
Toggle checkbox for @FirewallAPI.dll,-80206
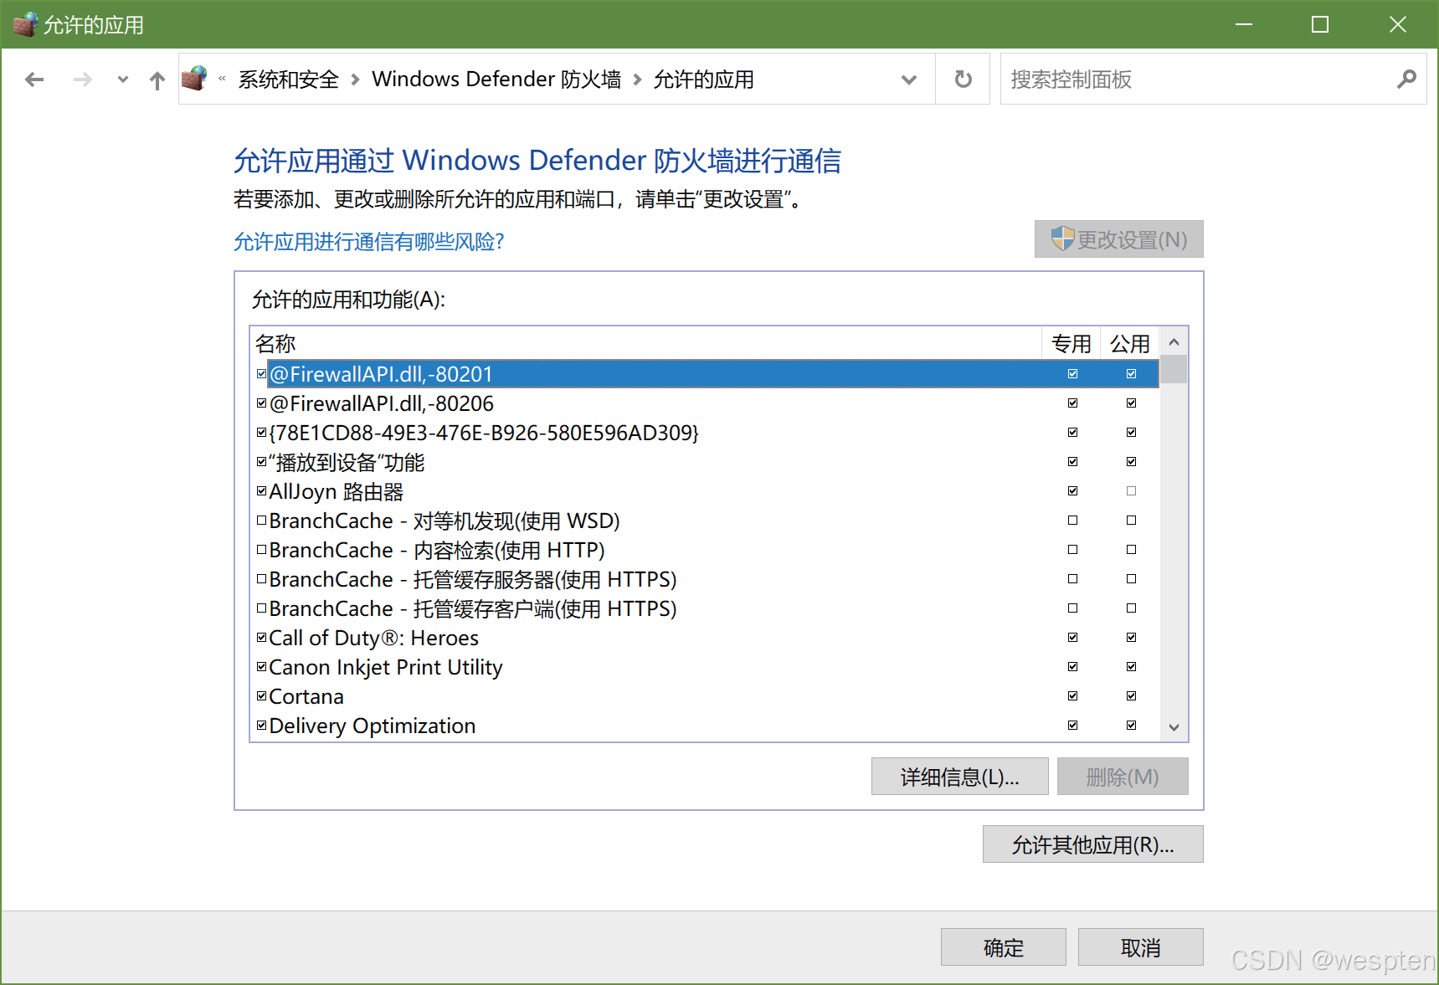[262, 403]
